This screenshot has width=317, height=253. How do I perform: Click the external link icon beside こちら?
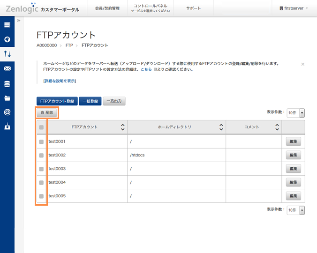155,69
